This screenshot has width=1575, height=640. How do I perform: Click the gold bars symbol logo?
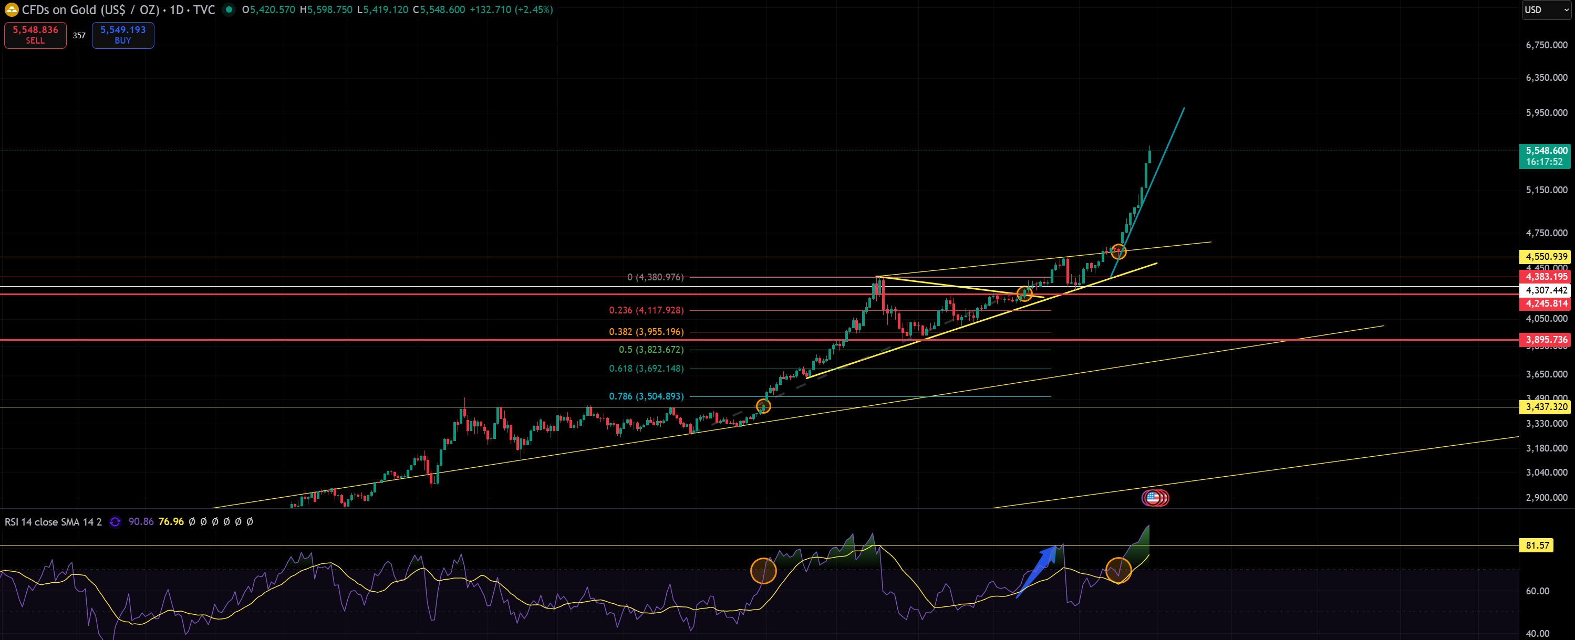coord(11,10)
